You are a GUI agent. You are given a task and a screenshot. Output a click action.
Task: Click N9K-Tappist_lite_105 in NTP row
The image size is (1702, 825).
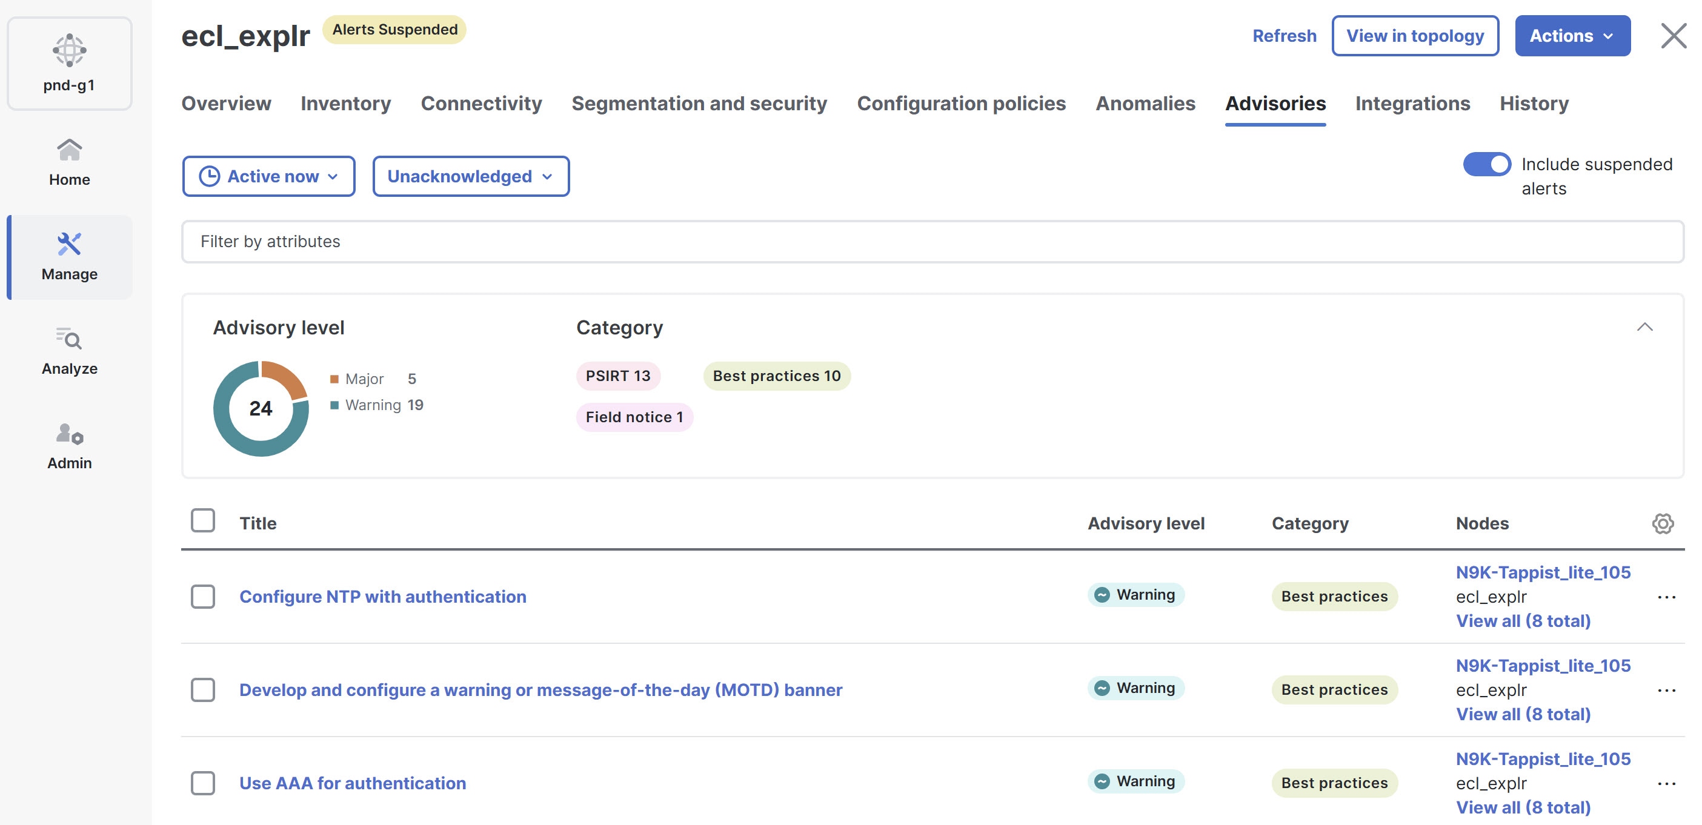(x=1543, y=572)
